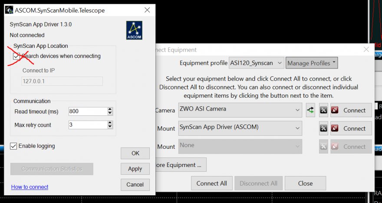Increase the Read timeout value with up arrow
382x203 pixels.
point(110,109)
